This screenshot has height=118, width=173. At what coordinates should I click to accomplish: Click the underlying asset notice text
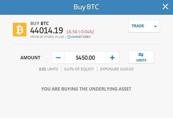click(x=86, y=89)
